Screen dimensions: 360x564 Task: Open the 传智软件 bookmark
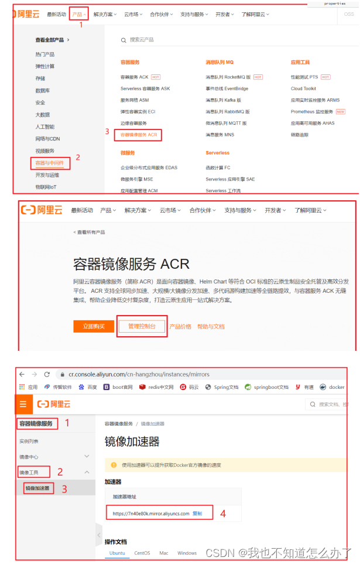click(x=58, y=387)
